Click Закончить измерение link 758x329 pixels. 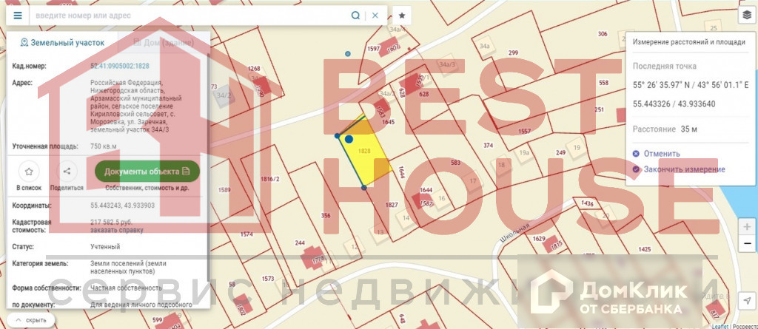pos(684,169)
